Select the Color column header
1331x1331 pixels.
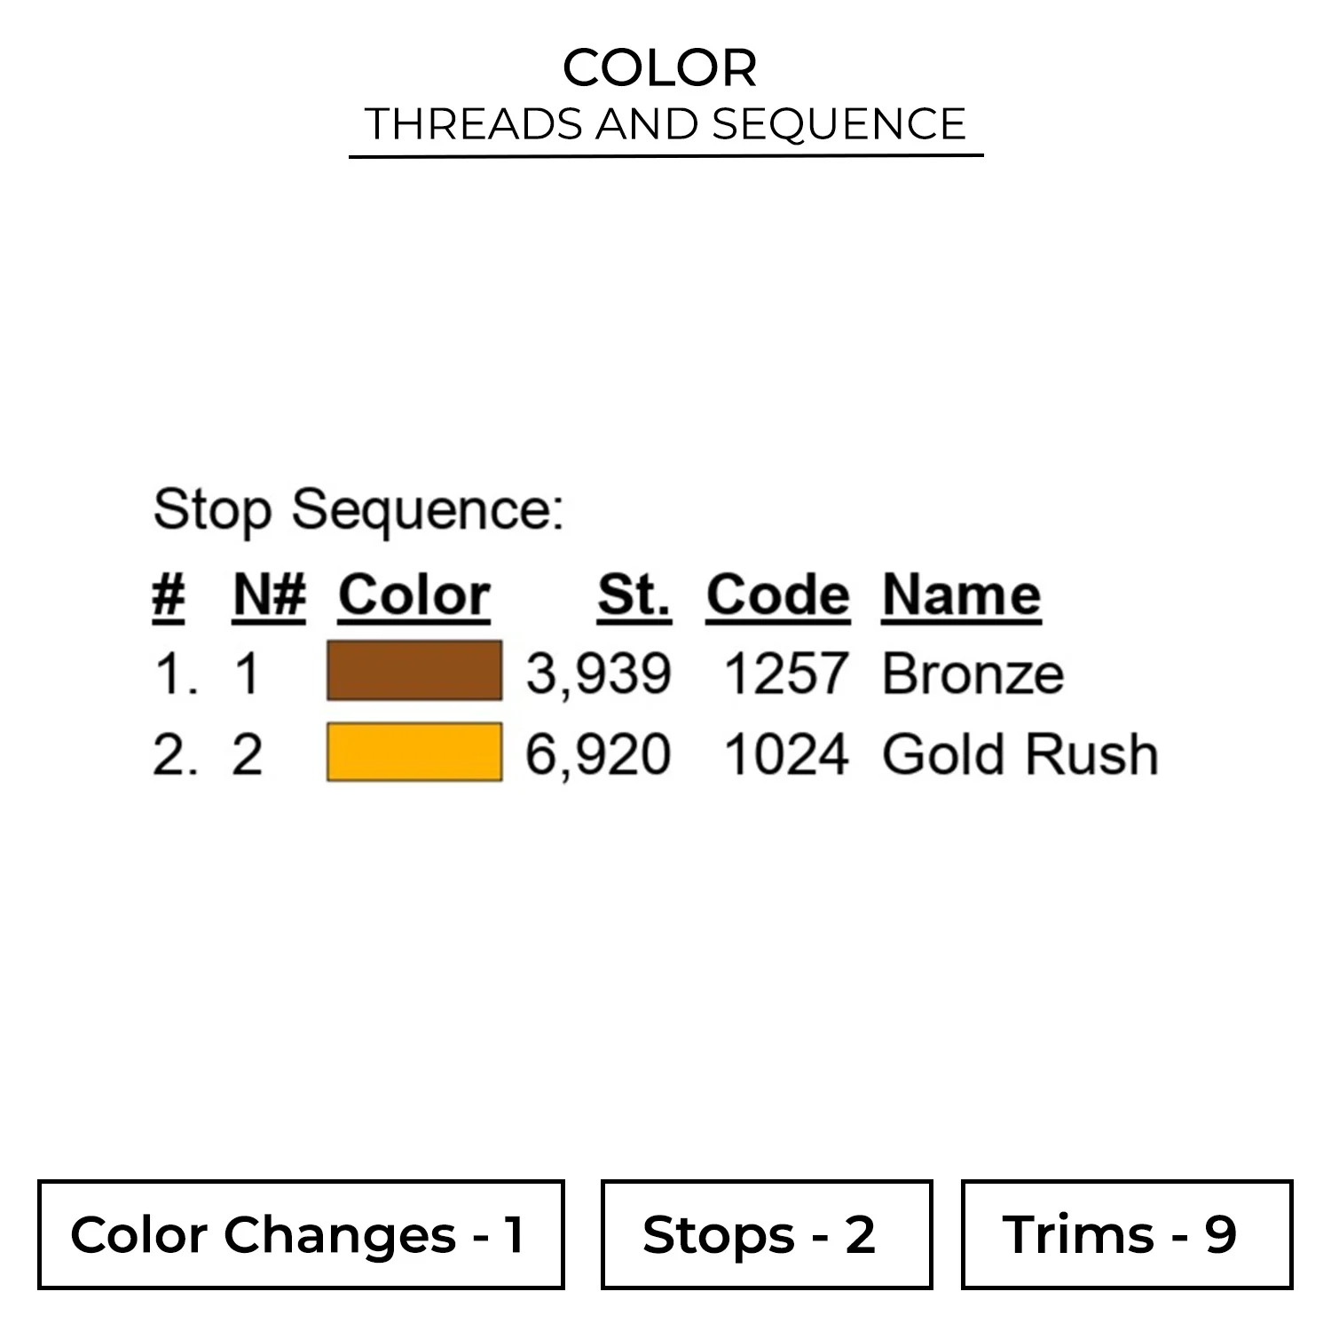[x=413, y=595]
